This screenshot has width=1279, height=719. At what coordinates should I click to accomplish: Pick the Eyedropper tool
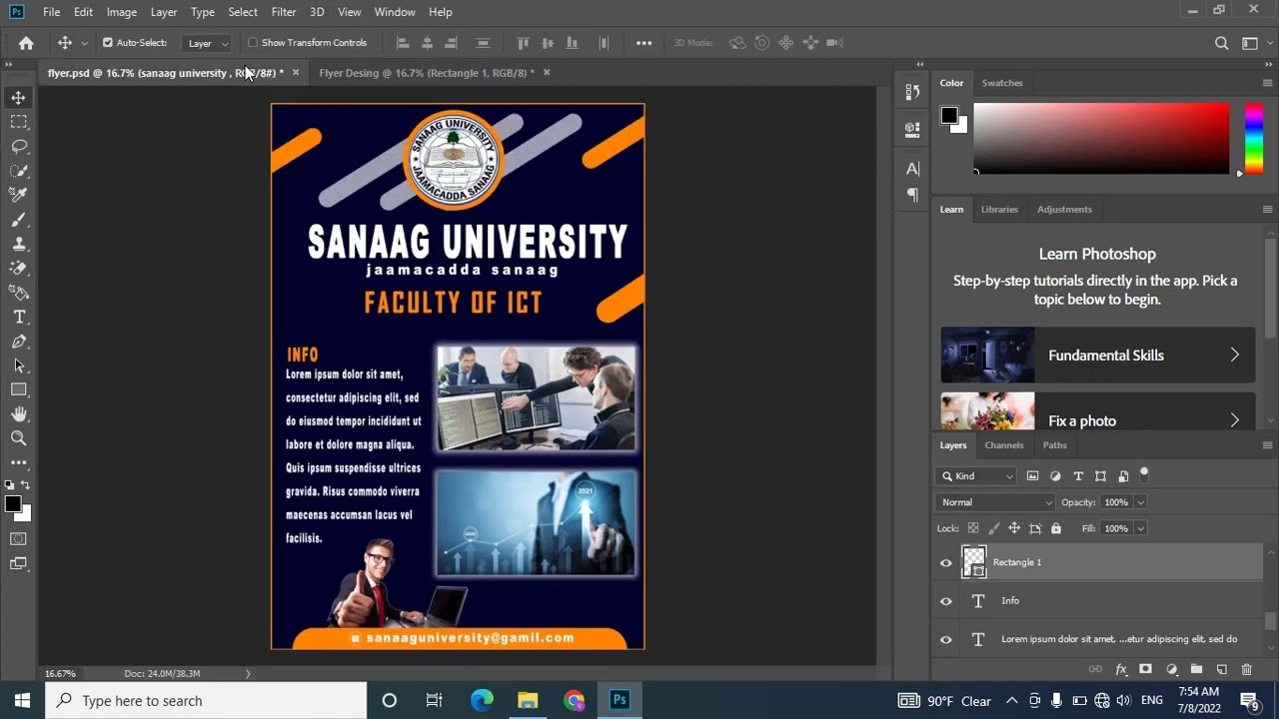[19, 195]
